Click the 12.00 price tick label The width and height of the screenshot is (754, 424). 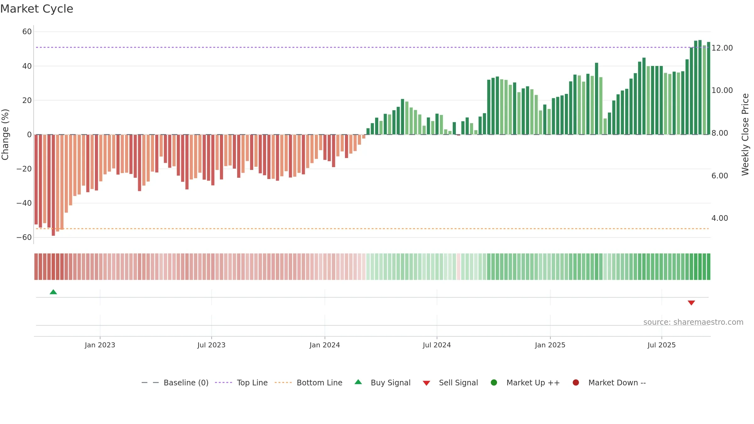point(722,48)
